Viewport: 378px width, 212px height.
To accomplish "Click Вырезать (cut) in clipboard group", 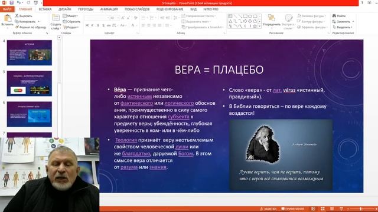I will pos(24,16).
